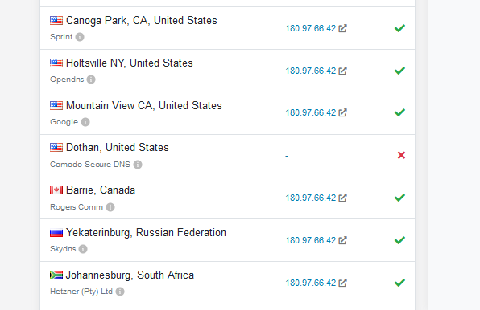
Task: Click Russian flag beside Yekaterinburg
Action: click(56, 233)
